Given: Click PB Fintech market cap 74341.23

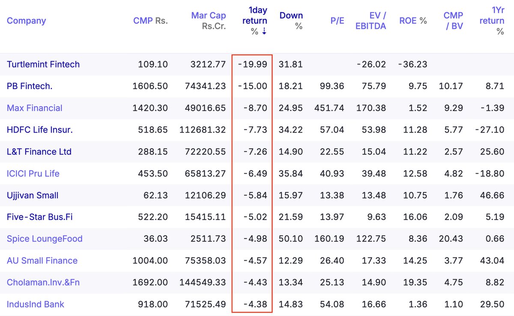Looking at the screenshot, I should pos(206,86).
